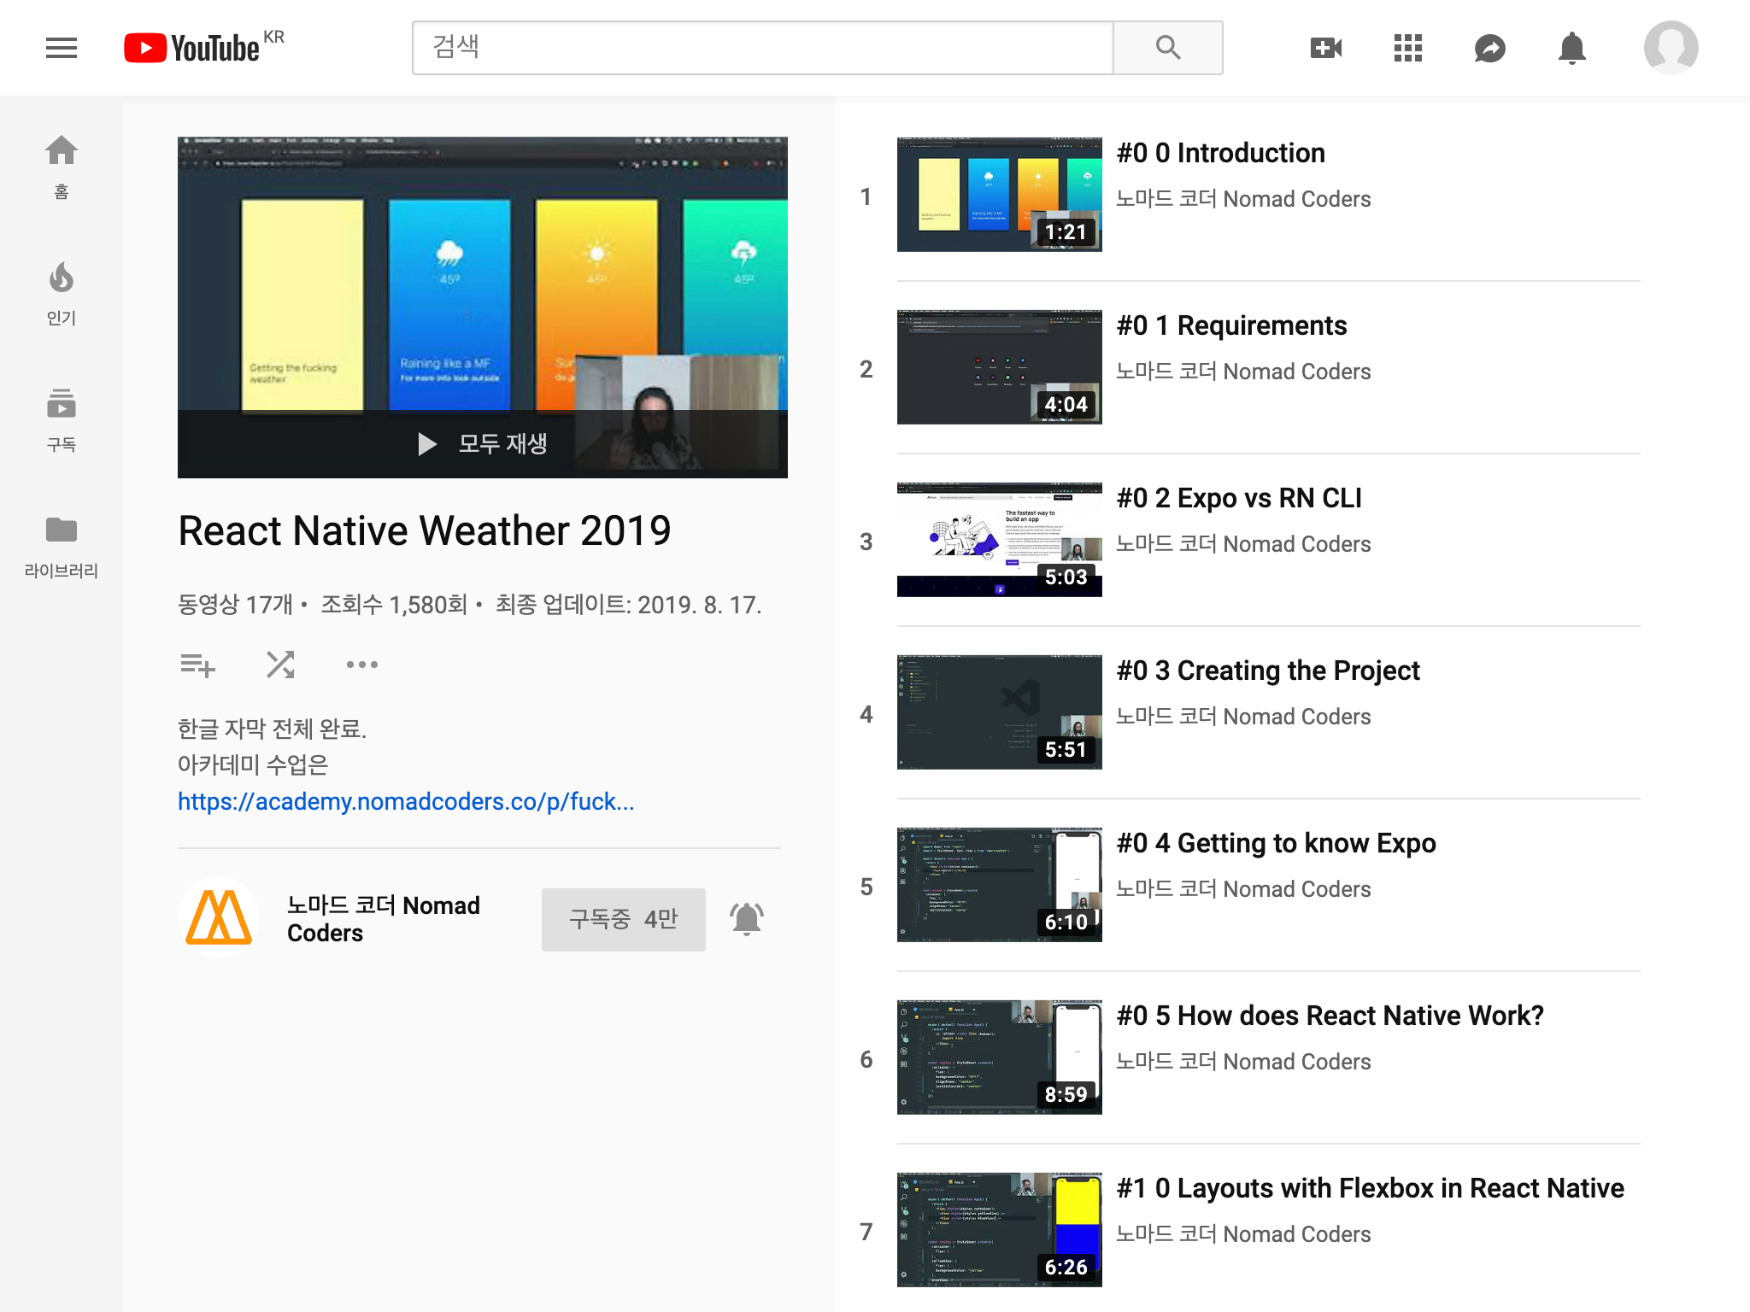Open 라이브러리 library in sidebar
1750x1312 pixels.
point(62,547)
